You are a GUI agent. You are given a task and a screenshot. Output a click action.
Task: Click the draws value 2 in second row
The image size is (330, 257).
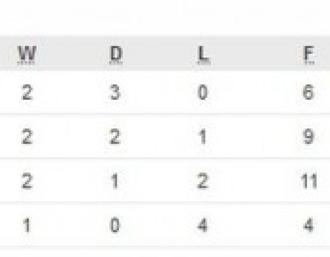pos(116,137)
